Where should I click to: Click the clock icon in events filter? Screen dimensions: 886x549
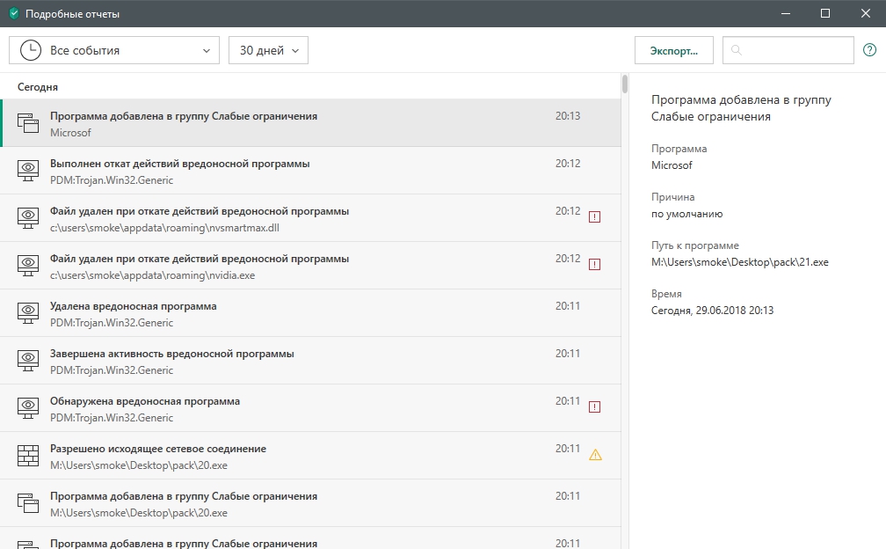pos(30,50)
